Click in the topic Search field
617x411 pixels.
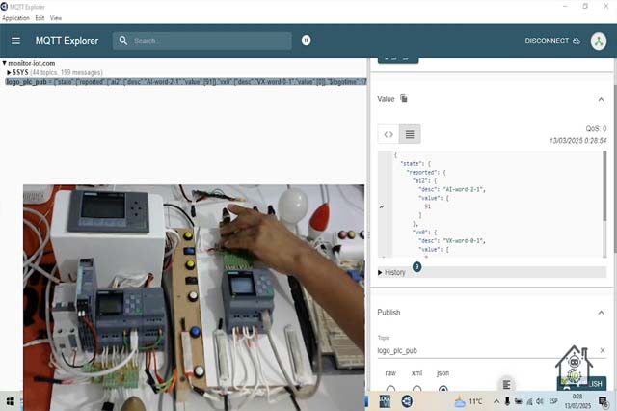tap(207, 41)
